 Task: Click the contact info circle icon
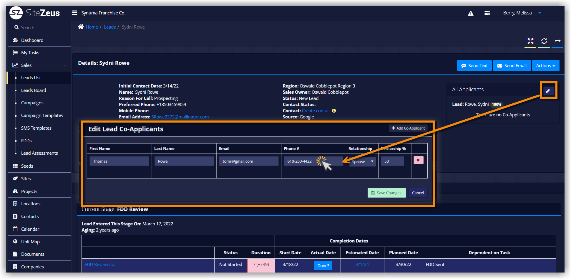coord(334,111)
